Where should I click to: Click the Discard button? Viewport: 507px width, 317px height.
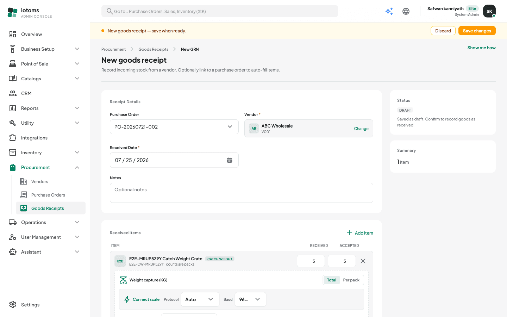(x=443, y=31)
